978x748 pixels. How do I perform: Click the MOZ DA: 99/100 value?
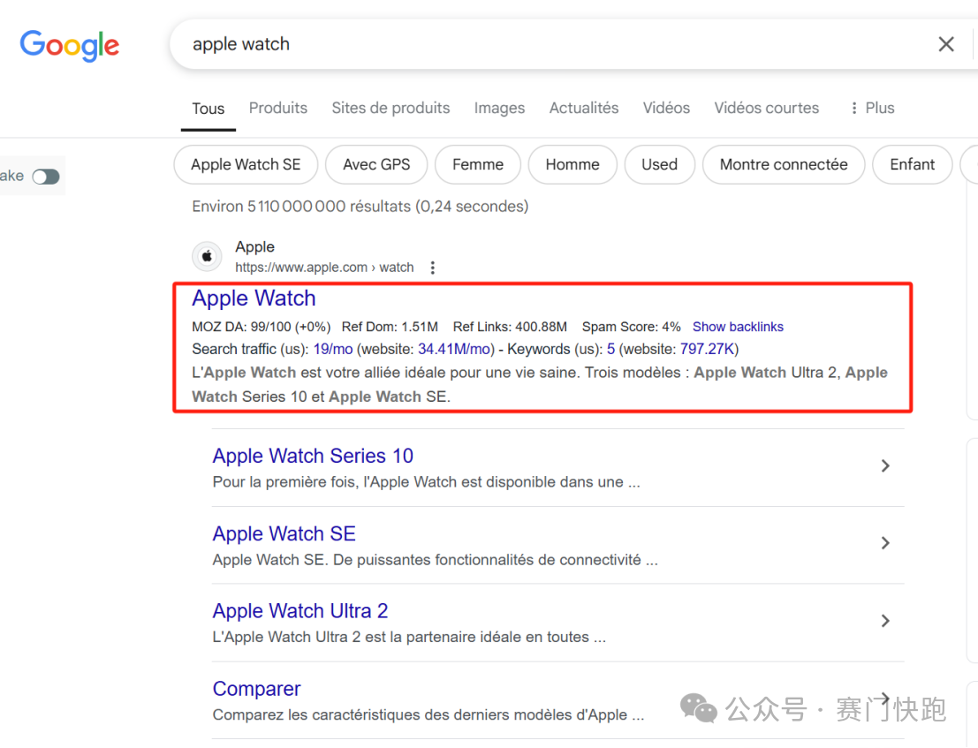[x=262, y=327]
